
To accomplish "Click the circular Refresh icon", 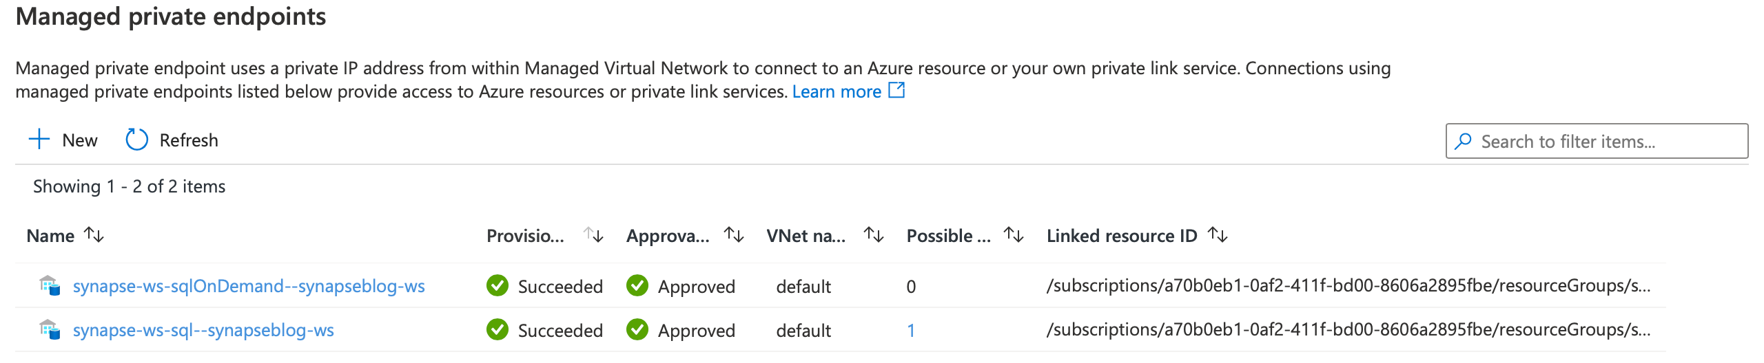I will 136,140.
